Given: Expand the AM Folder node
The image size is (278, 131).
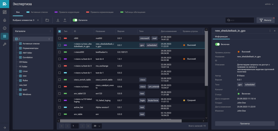Looking at the screenshot, I should (20, 53).
